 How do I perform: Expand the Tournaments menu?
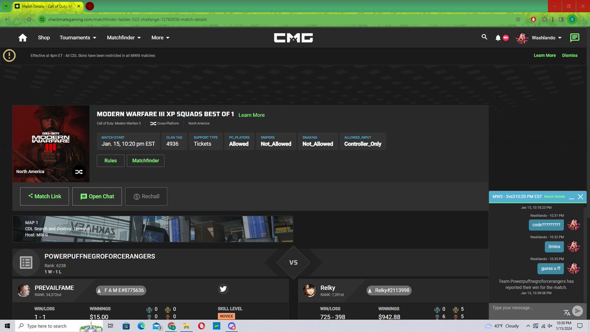78,37
